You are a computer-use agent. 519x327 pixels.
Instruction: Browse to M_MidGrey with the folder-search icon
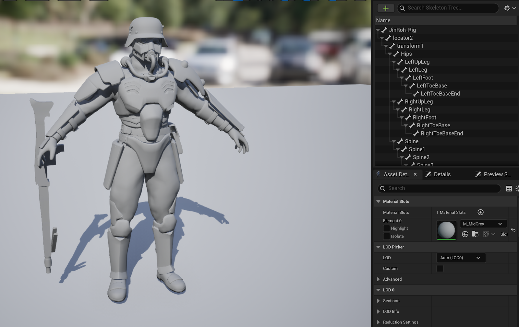tap(475, 234)
